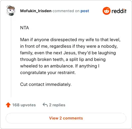
Task: Click the word "ambulance" in comment
Action: coord(61,66)
